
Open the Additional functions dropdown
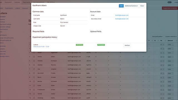coord(131,6)
